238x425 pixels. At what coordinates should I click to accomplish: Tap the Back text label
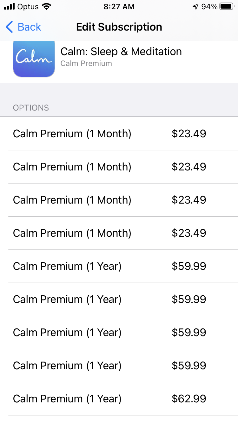pyautogui.click(x=29, y=27)
